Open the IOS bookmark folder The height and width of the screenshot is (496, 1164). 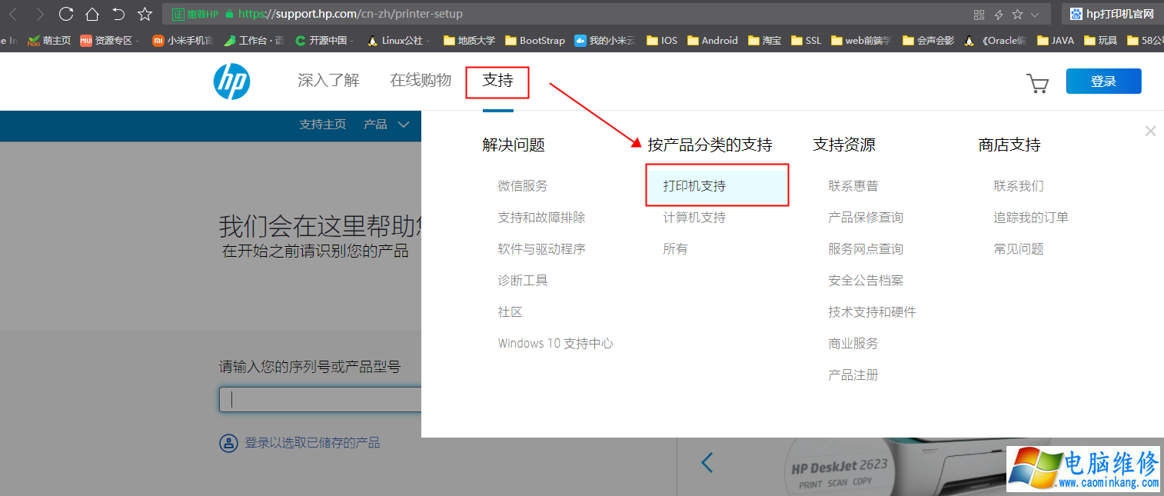[662, 41]
